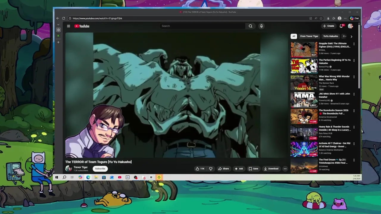Open the Edge favorites list icon
The height and width of the screenshot is (214, 381).
[x=334, y=18]
